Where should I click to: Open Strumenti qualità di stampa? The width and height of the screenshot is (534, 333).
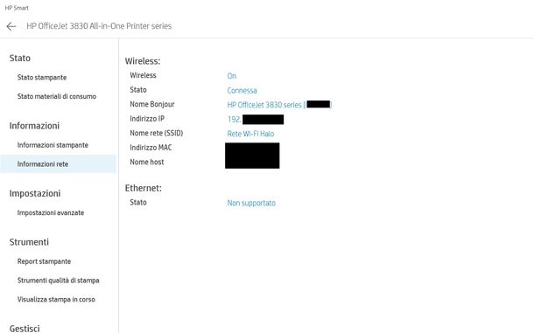pos(59,281)
